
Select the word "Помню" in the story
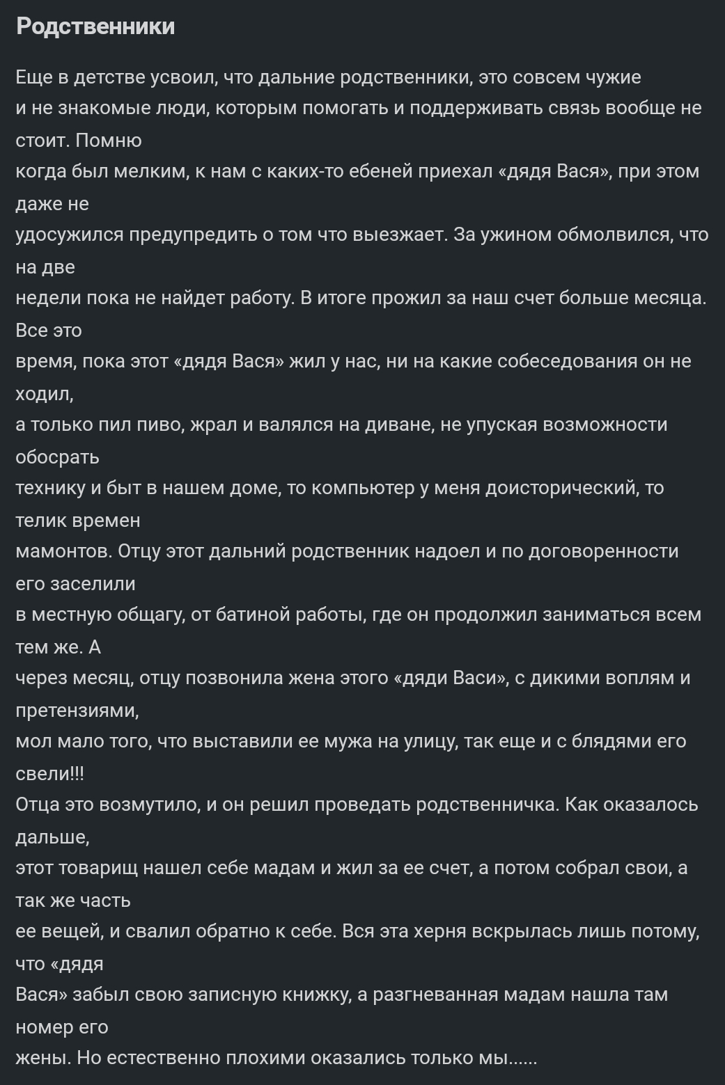coord(109,141)
